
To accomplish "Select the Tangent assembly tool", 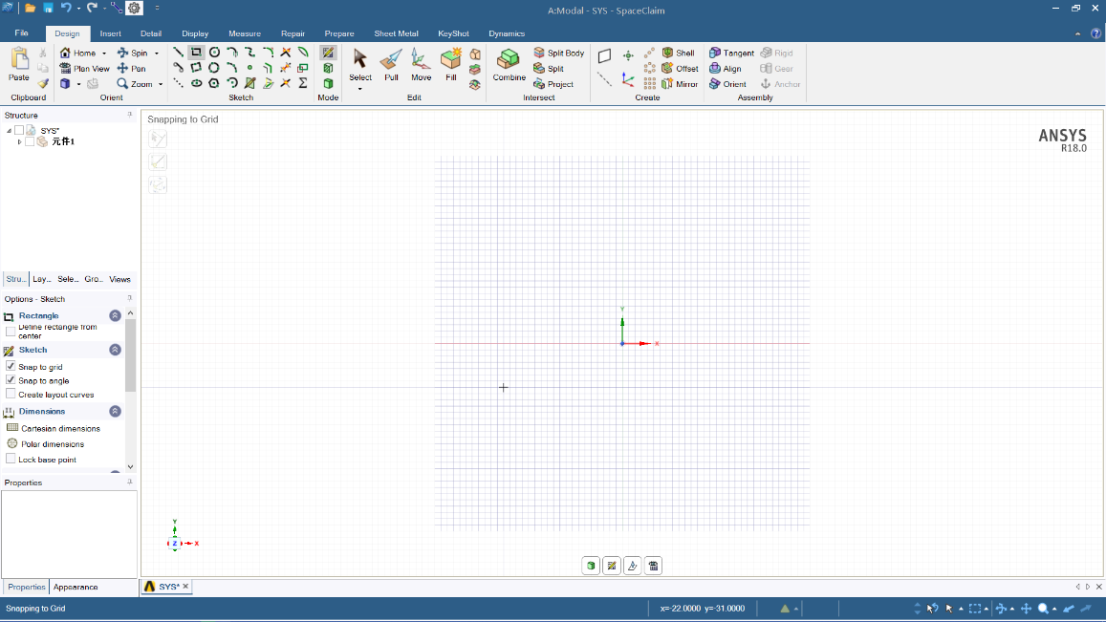I will (x=731, y=54).
